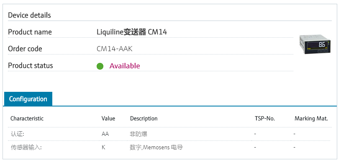Click the Available product status link
Screen dimensions: 341x161
[125, 66]
